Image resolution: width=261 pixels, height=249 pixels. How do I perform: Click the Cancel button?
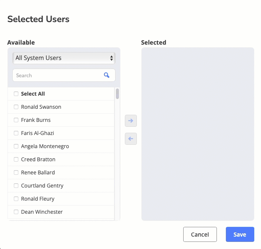[x=200, y=234]
